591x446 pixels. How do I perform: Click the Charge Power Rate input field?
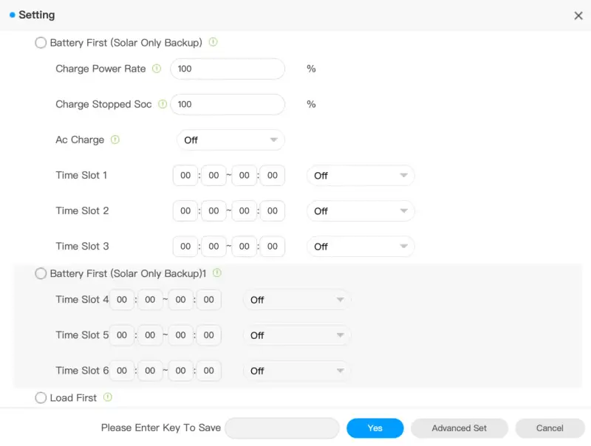pyautogui.click(x=228, y=69)
